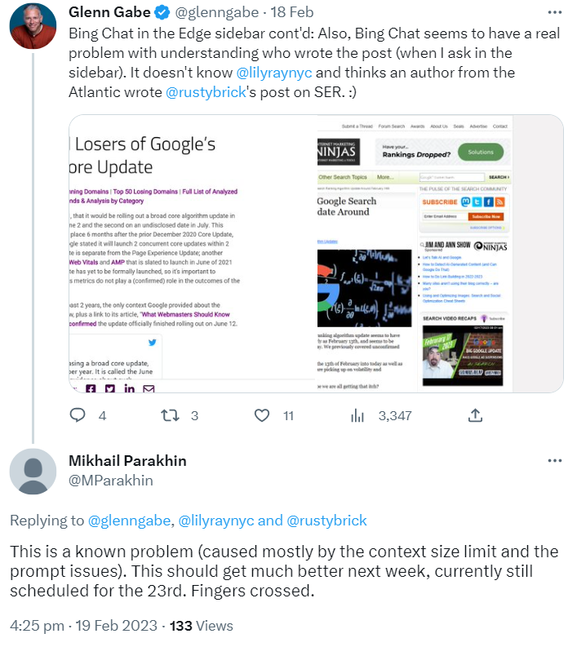Image resolution: width=577 pixels, height=647 pixels.
Task: Click the reply icon under Glenn's tweet
Action: [78, 415]
